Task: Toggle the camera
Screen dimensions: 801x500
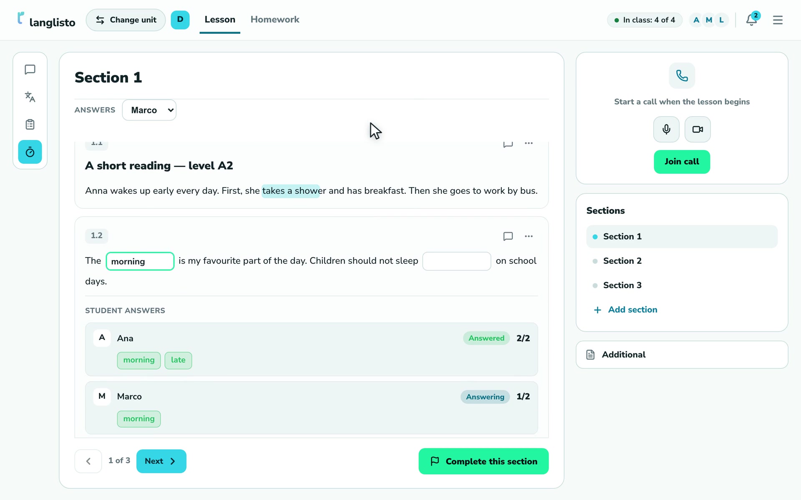Action: [x=698, y=130]
